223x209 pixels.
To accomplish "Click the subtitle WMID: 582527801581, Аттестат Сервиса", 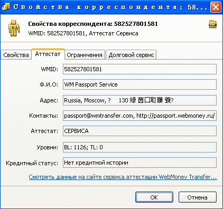I will (x=83, y=33).
